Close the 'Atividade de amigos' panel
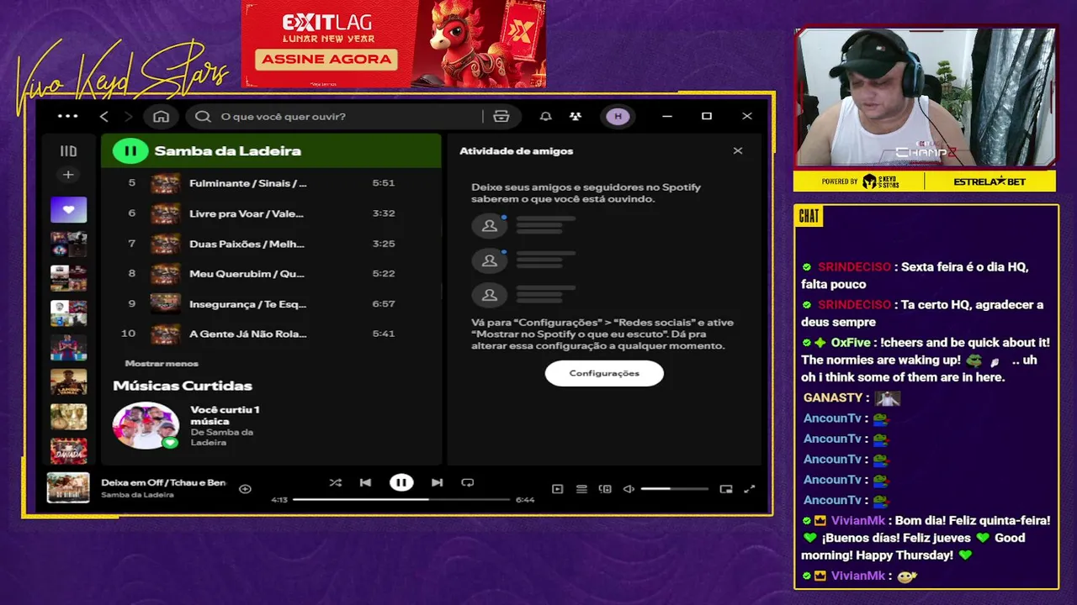The height and width of the screenshot is (605, 1077). 738,151
